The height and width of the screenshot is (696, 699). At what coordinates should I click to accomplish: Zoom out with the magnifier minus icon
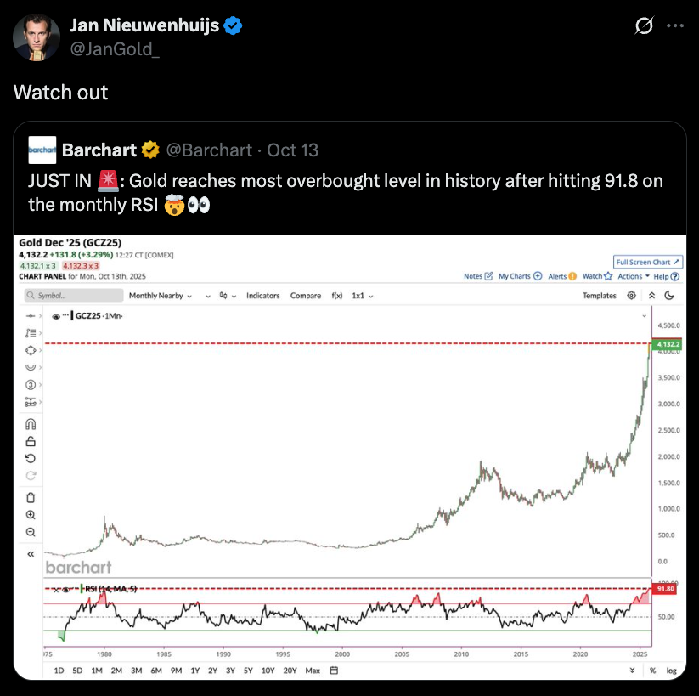pyautogui.click(x=31, y=532)
